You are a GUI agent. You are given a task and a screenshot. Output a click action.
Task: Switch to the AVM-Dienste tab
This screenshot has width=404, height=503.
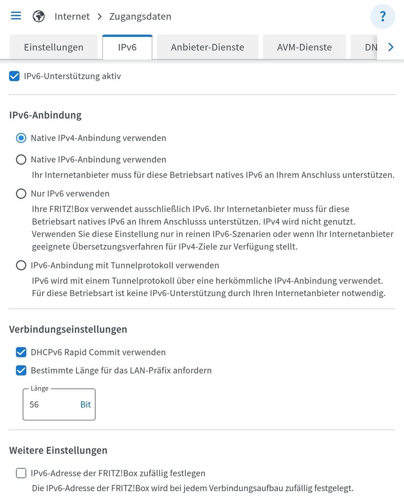[304, 47]
